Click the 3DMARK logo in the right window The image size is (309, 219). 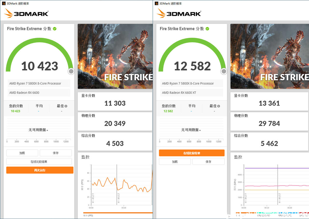[x=179, y=13]
